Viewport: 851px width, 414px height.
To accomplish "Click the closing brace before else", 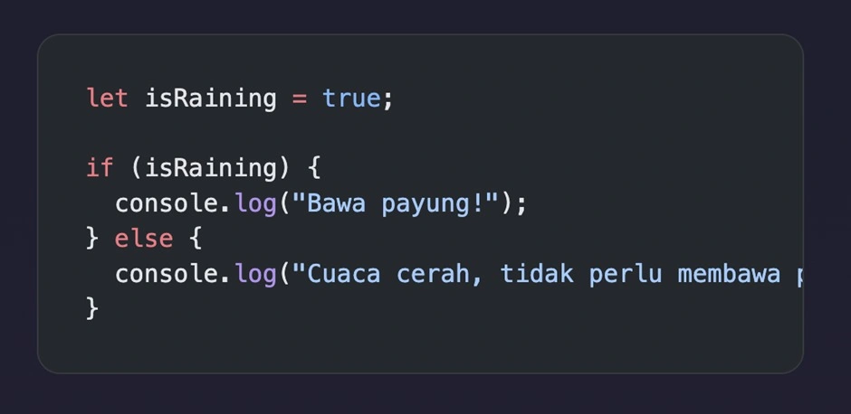I will pyautogui.click(x=92, y=239).
